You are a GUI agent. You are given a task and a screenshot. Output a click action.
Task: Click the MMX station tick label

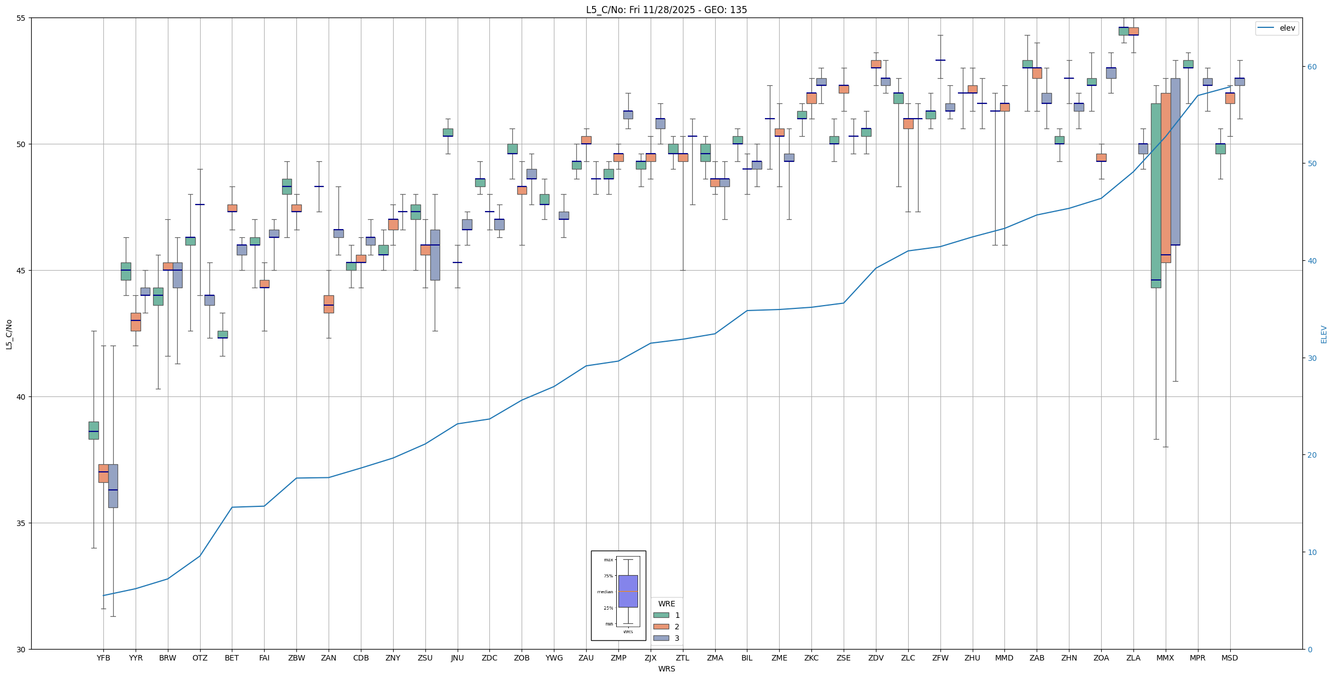tap(1165, 658)
